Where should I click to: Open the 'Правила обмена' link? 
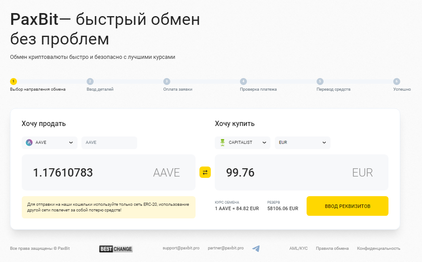[x=332, y=248]
